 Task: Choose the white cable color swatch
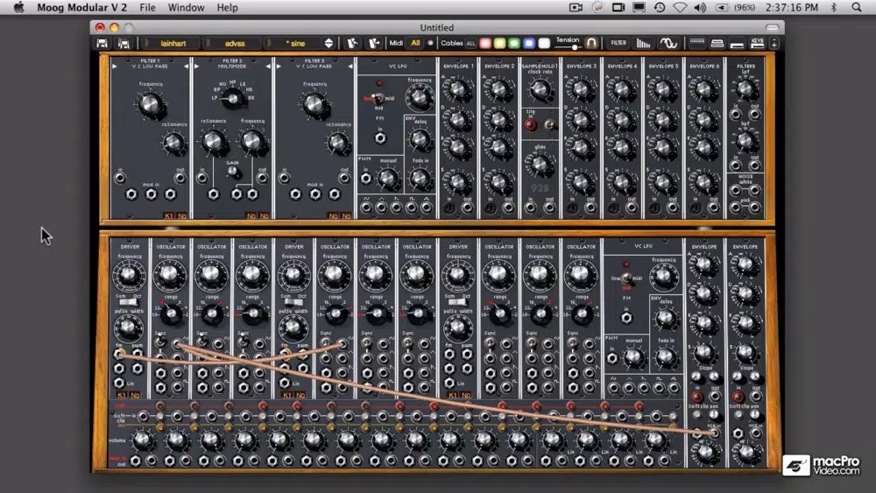(x=544, y=43)
